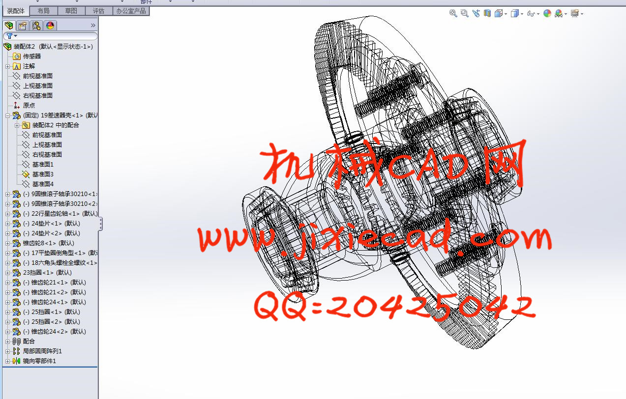Click the 镜向零部件1 mirror icon
This screenshot has height=399, width=626.
pyautogui.click(x=17, y=361)
